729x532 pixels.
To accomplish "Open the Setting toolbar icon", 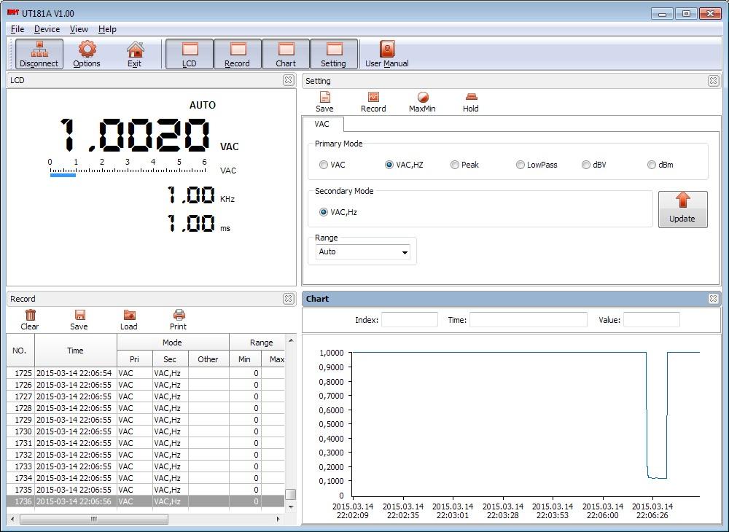I will [334, 53].
